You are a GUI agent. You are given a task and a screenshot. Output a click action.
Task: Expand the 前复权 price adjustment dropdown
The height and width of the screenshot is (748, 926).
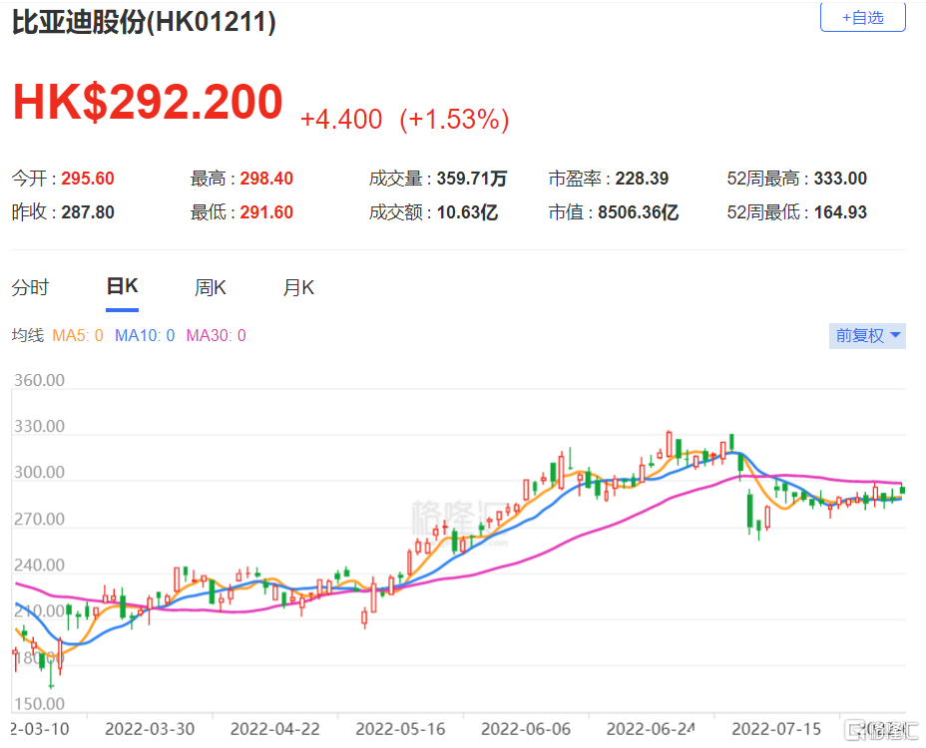coord(867,336)
